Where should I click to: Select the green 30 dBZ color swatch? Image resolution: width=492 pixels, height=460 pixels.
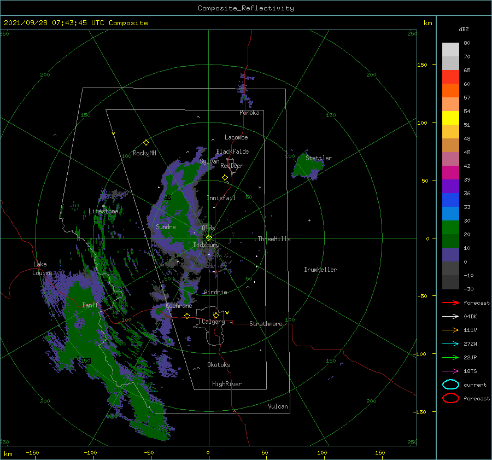pos(450,227)
